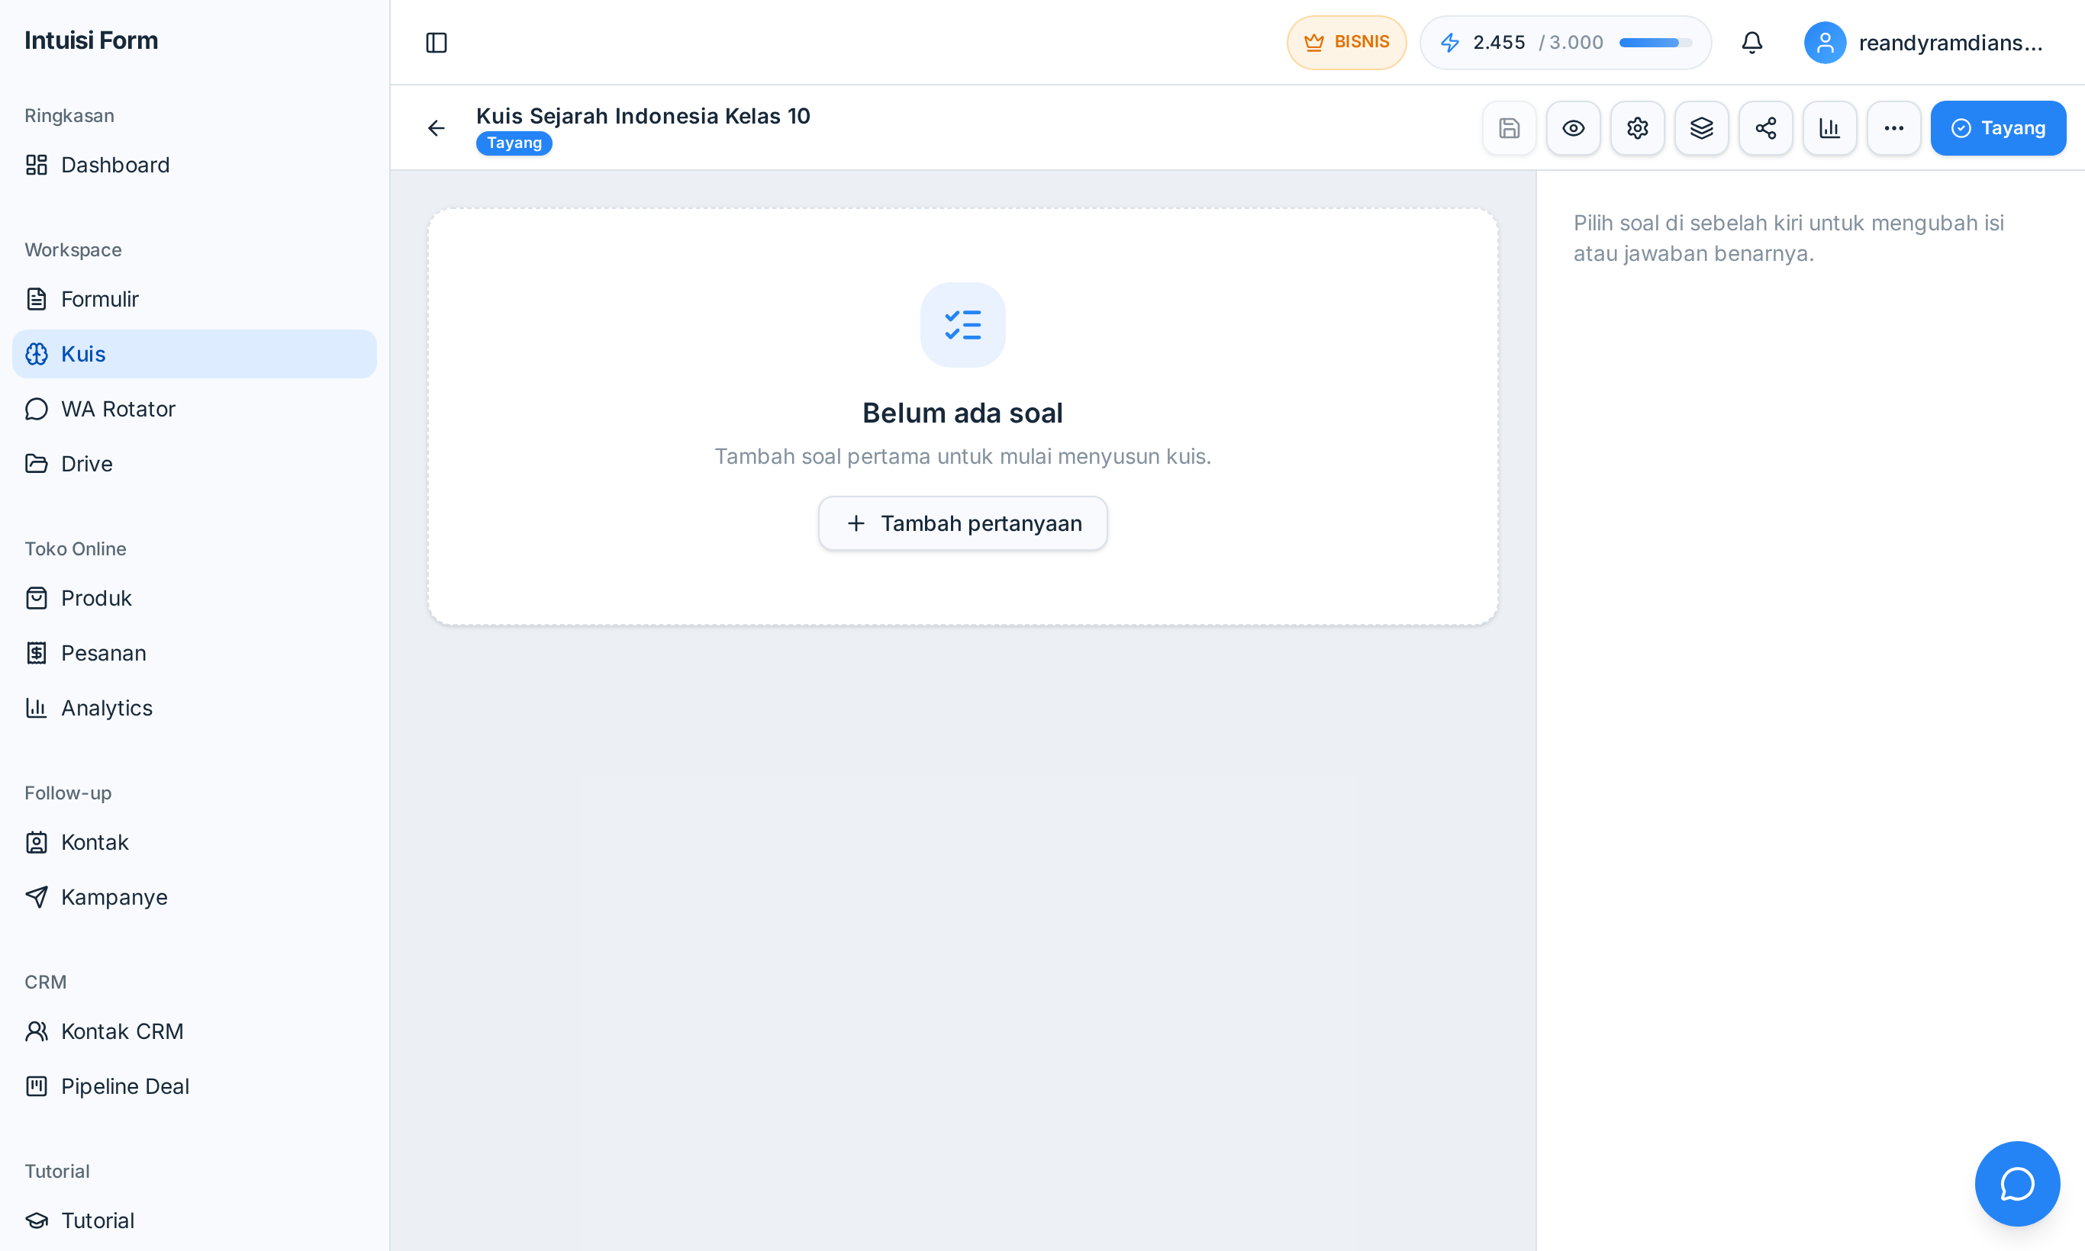Open Drive in the sidebar

click(195, 464)
